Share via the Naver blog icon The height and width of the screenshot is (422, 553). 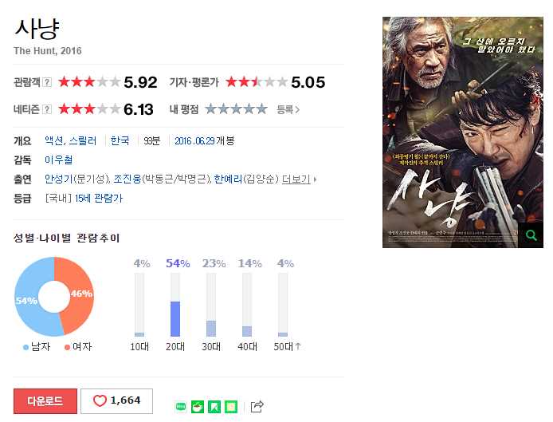click(x=181, y=407)
